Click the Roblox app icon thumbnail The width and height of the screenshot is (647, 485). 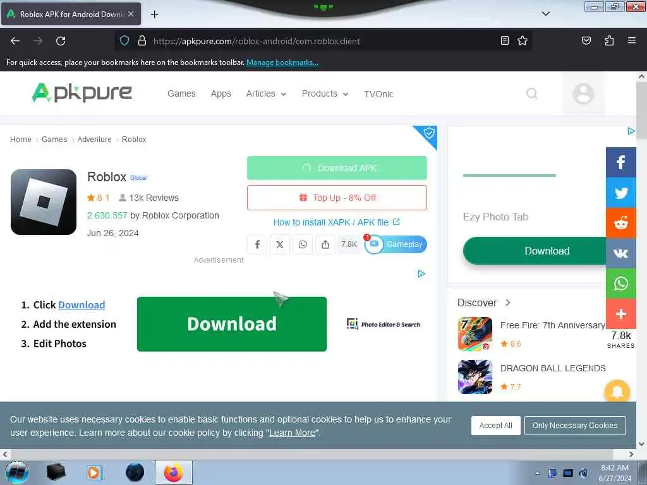[44, 202]
